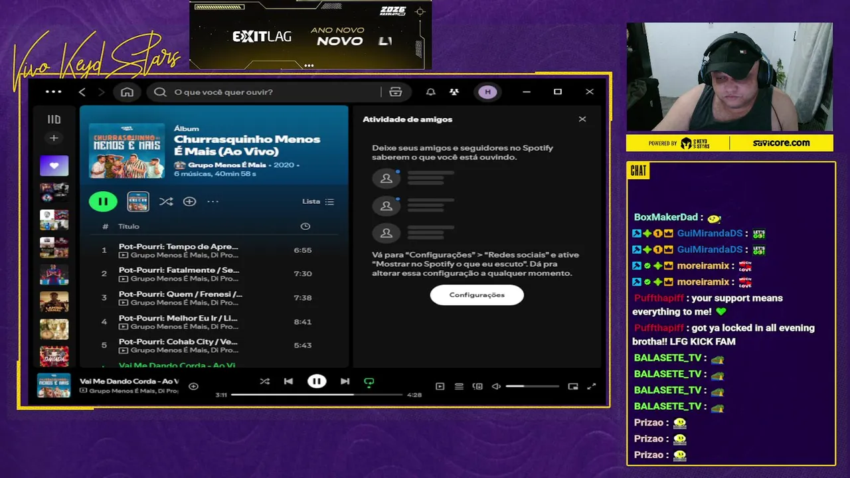Screen dimensions: 850x478
Task: Go forward with the right arrow
Action: click(101, 92)
